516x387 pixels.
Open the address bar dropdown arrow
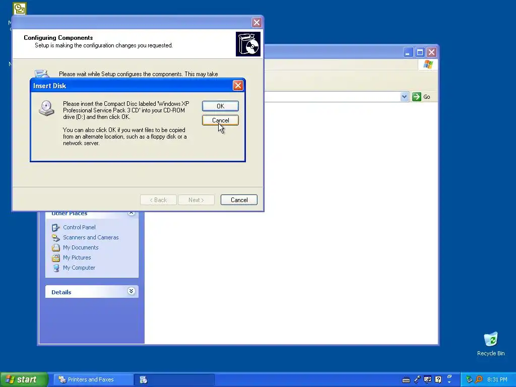[404, 97]
